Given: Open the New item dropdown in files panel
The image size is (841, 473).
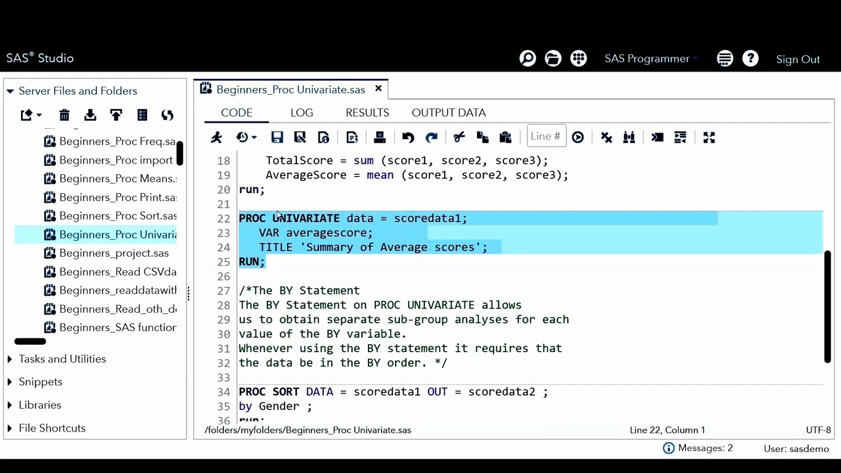Looking at the screenshot, I should pyautogui.click(x=30, y=115).
